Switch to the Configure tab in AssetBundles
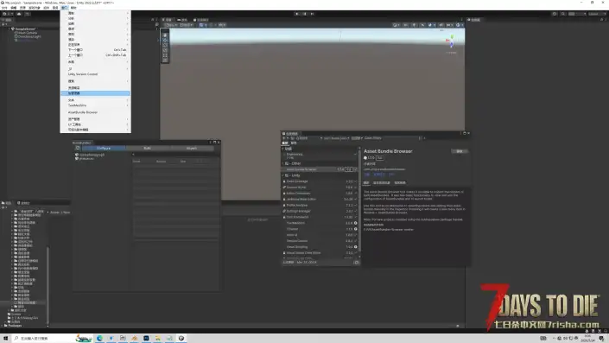This screenshot has width=609, height=343. [104, 148]
